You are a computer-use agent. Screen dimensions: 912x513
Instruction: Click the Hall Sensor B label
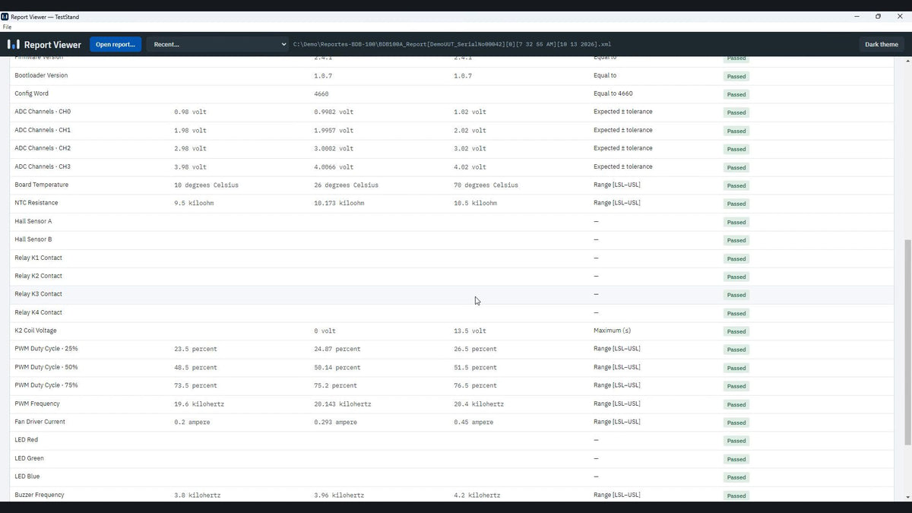33,239
